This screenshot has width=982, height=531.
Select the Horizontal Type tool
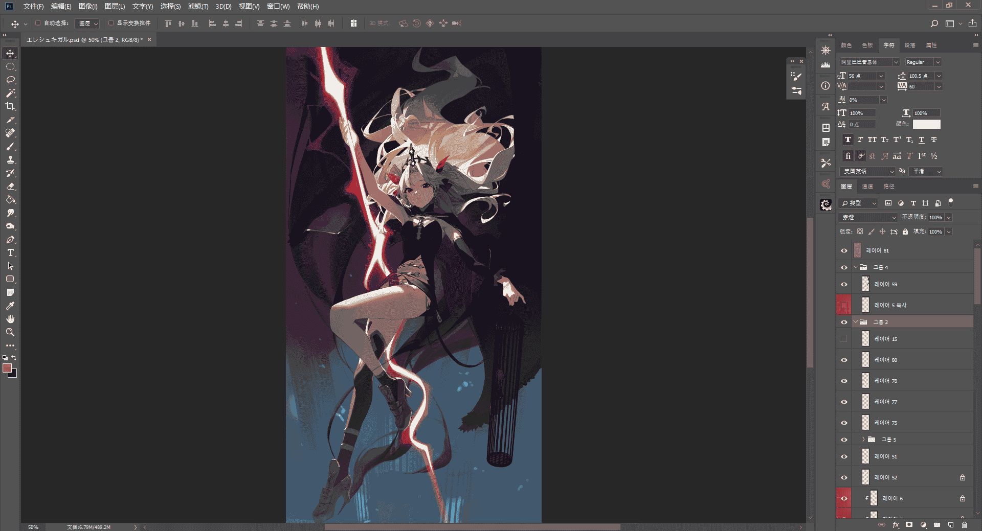tap(10, 252)
